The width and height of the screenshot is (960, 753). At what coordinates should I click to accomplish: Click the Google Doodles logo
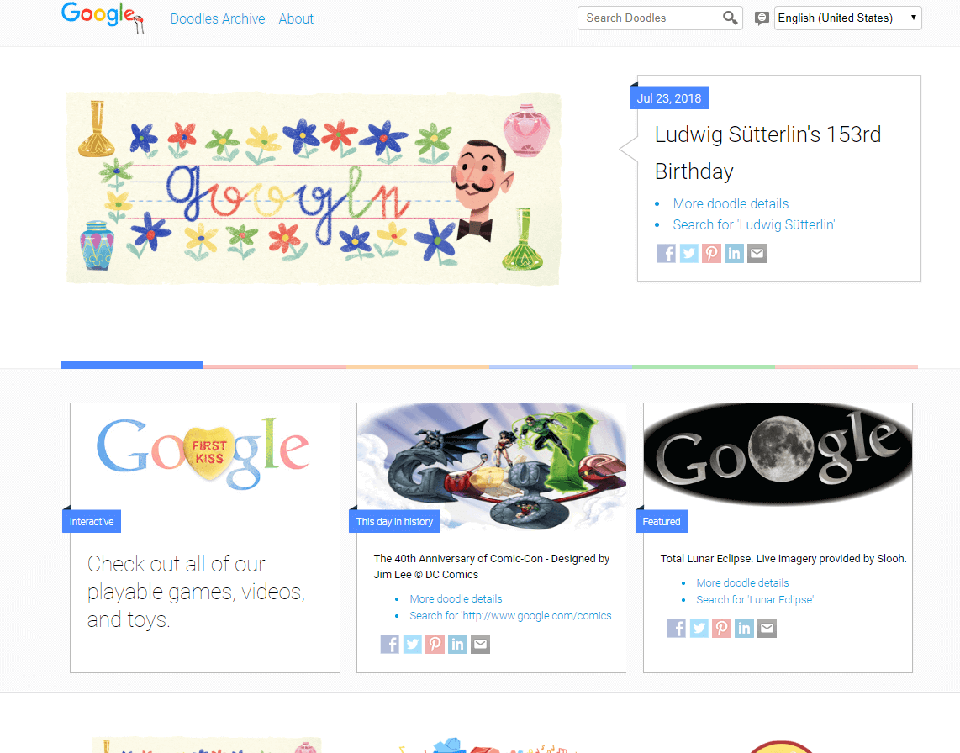(103, 17)
